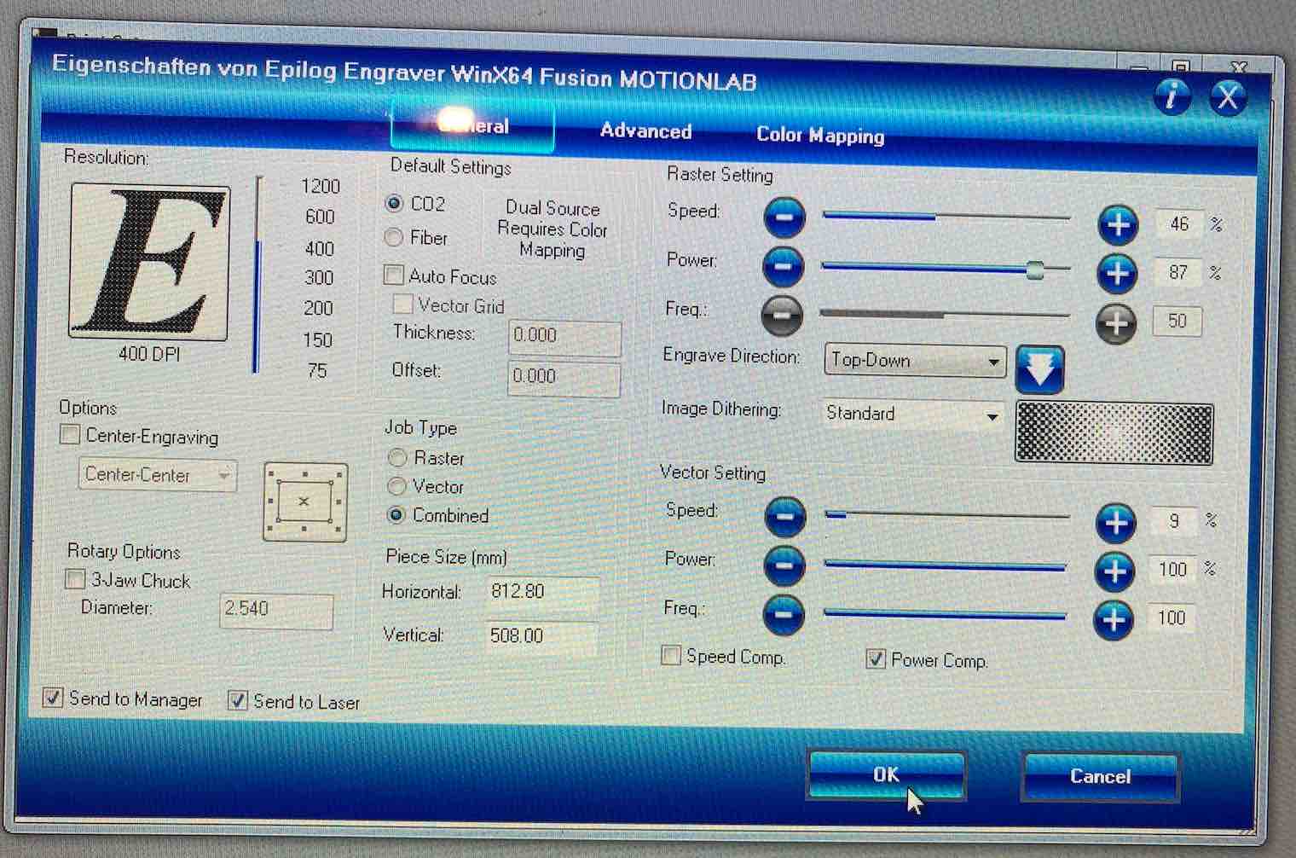Click the engrave direction down-arrow icon
This screenshot has height=858, width=1296.
pyautogui.click(x=1040, y=369)
